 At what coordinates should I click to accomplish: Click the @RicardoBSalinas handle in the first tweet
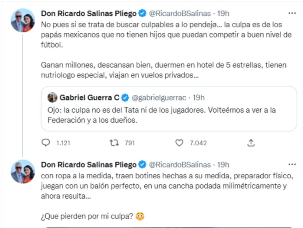[x=180, y=14]
